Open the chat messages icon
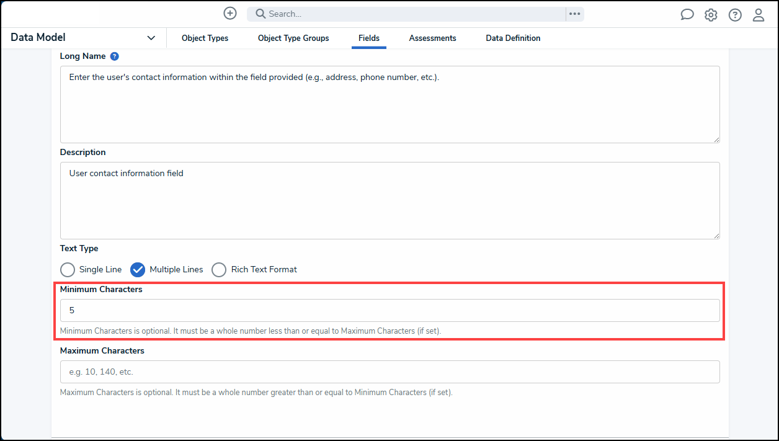779x441 pixels. [x=687, y=15]
